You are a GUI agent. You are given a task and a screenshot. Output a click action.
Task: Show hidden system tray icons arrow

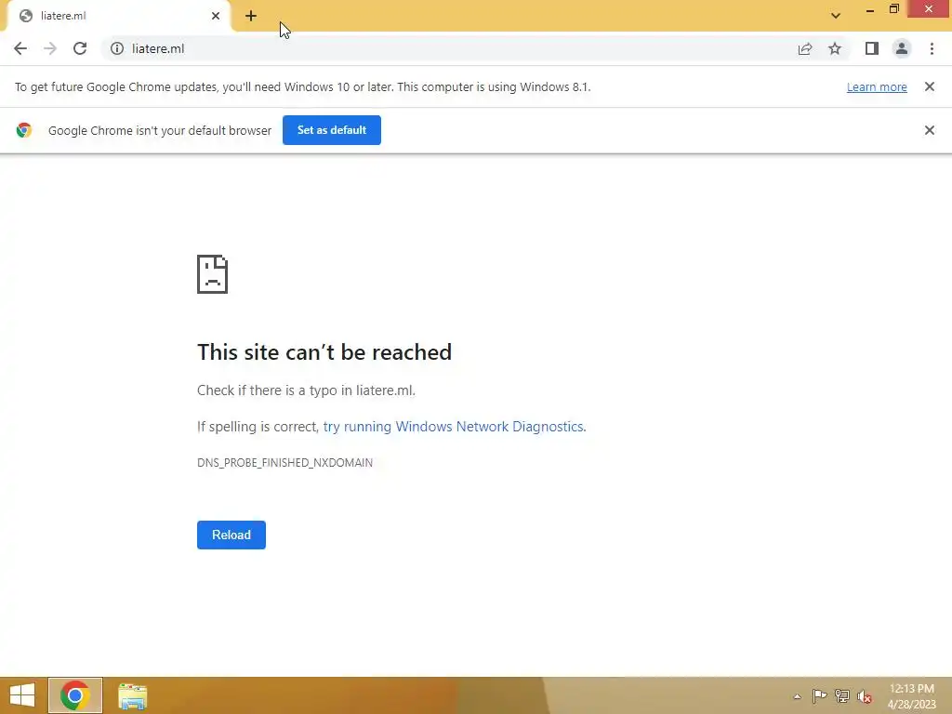click(797, 696)
